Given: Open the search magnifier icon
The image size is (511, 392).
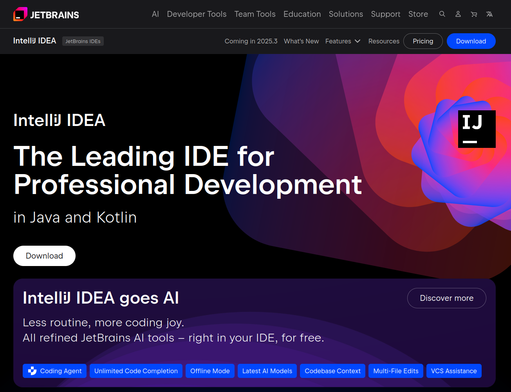Looking at the screenshot, I should (442, 14).
